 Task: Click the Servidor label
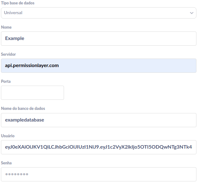click(x=9, y=54)
